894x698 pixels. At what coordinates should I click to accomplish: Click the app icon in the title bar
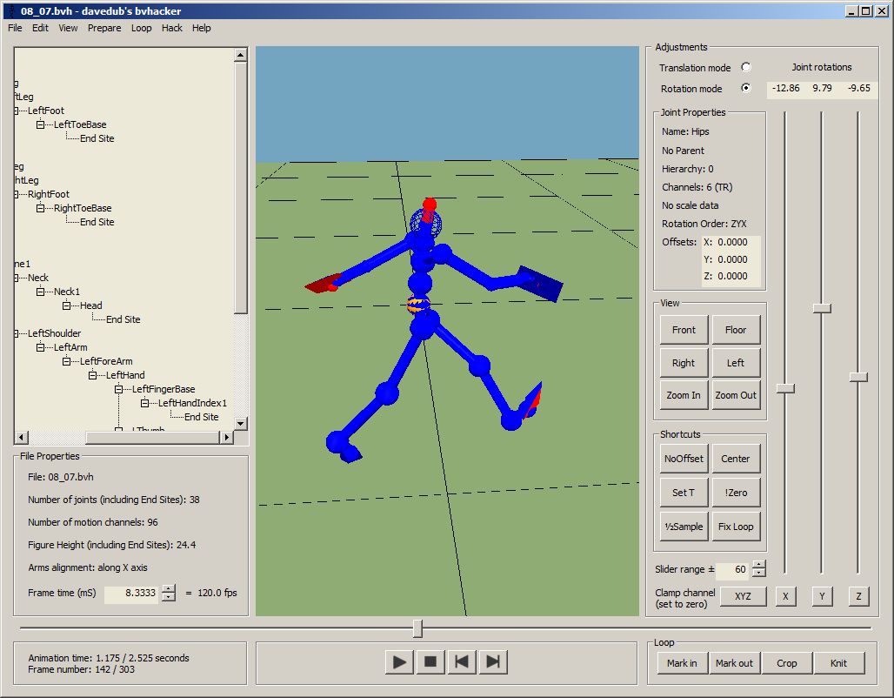[x=10, y=10]
